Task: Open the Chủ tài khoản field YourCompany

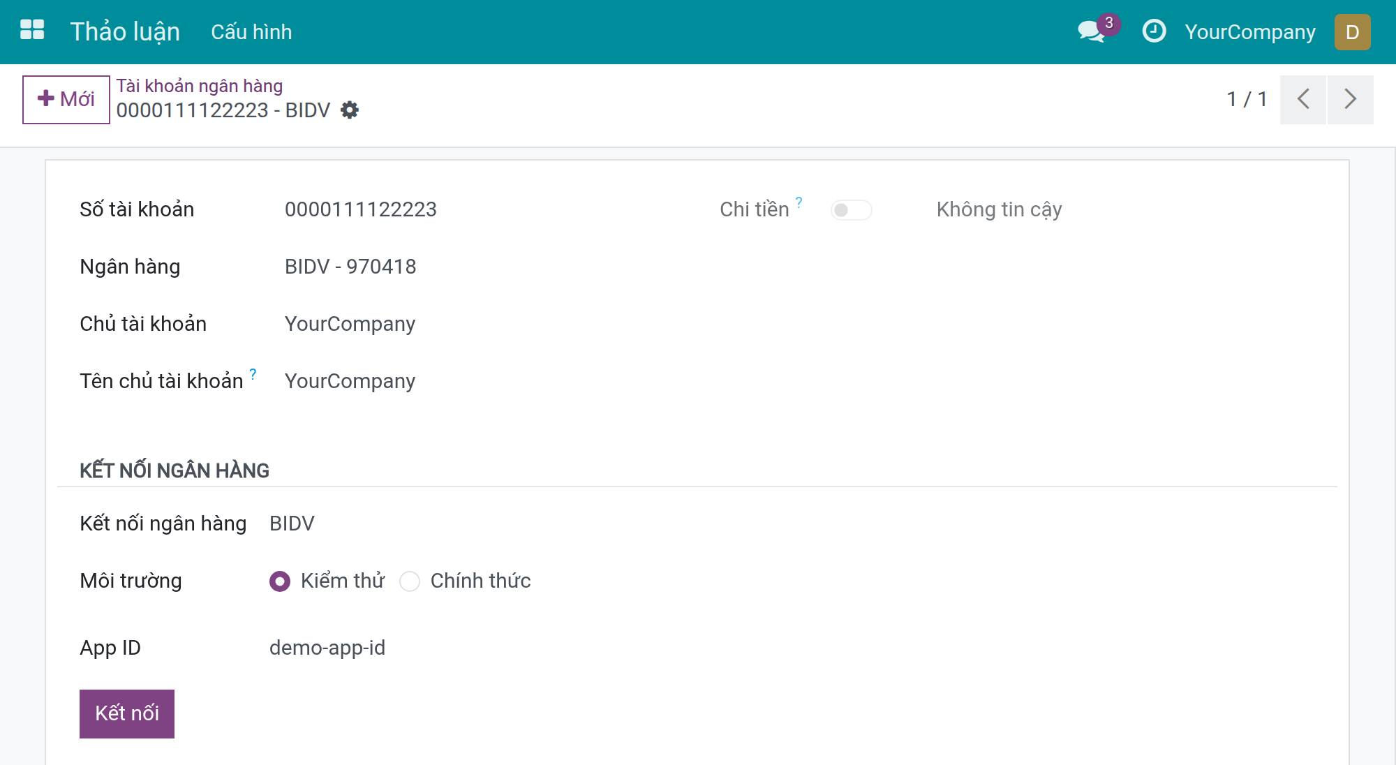Action: pos(350,324)
